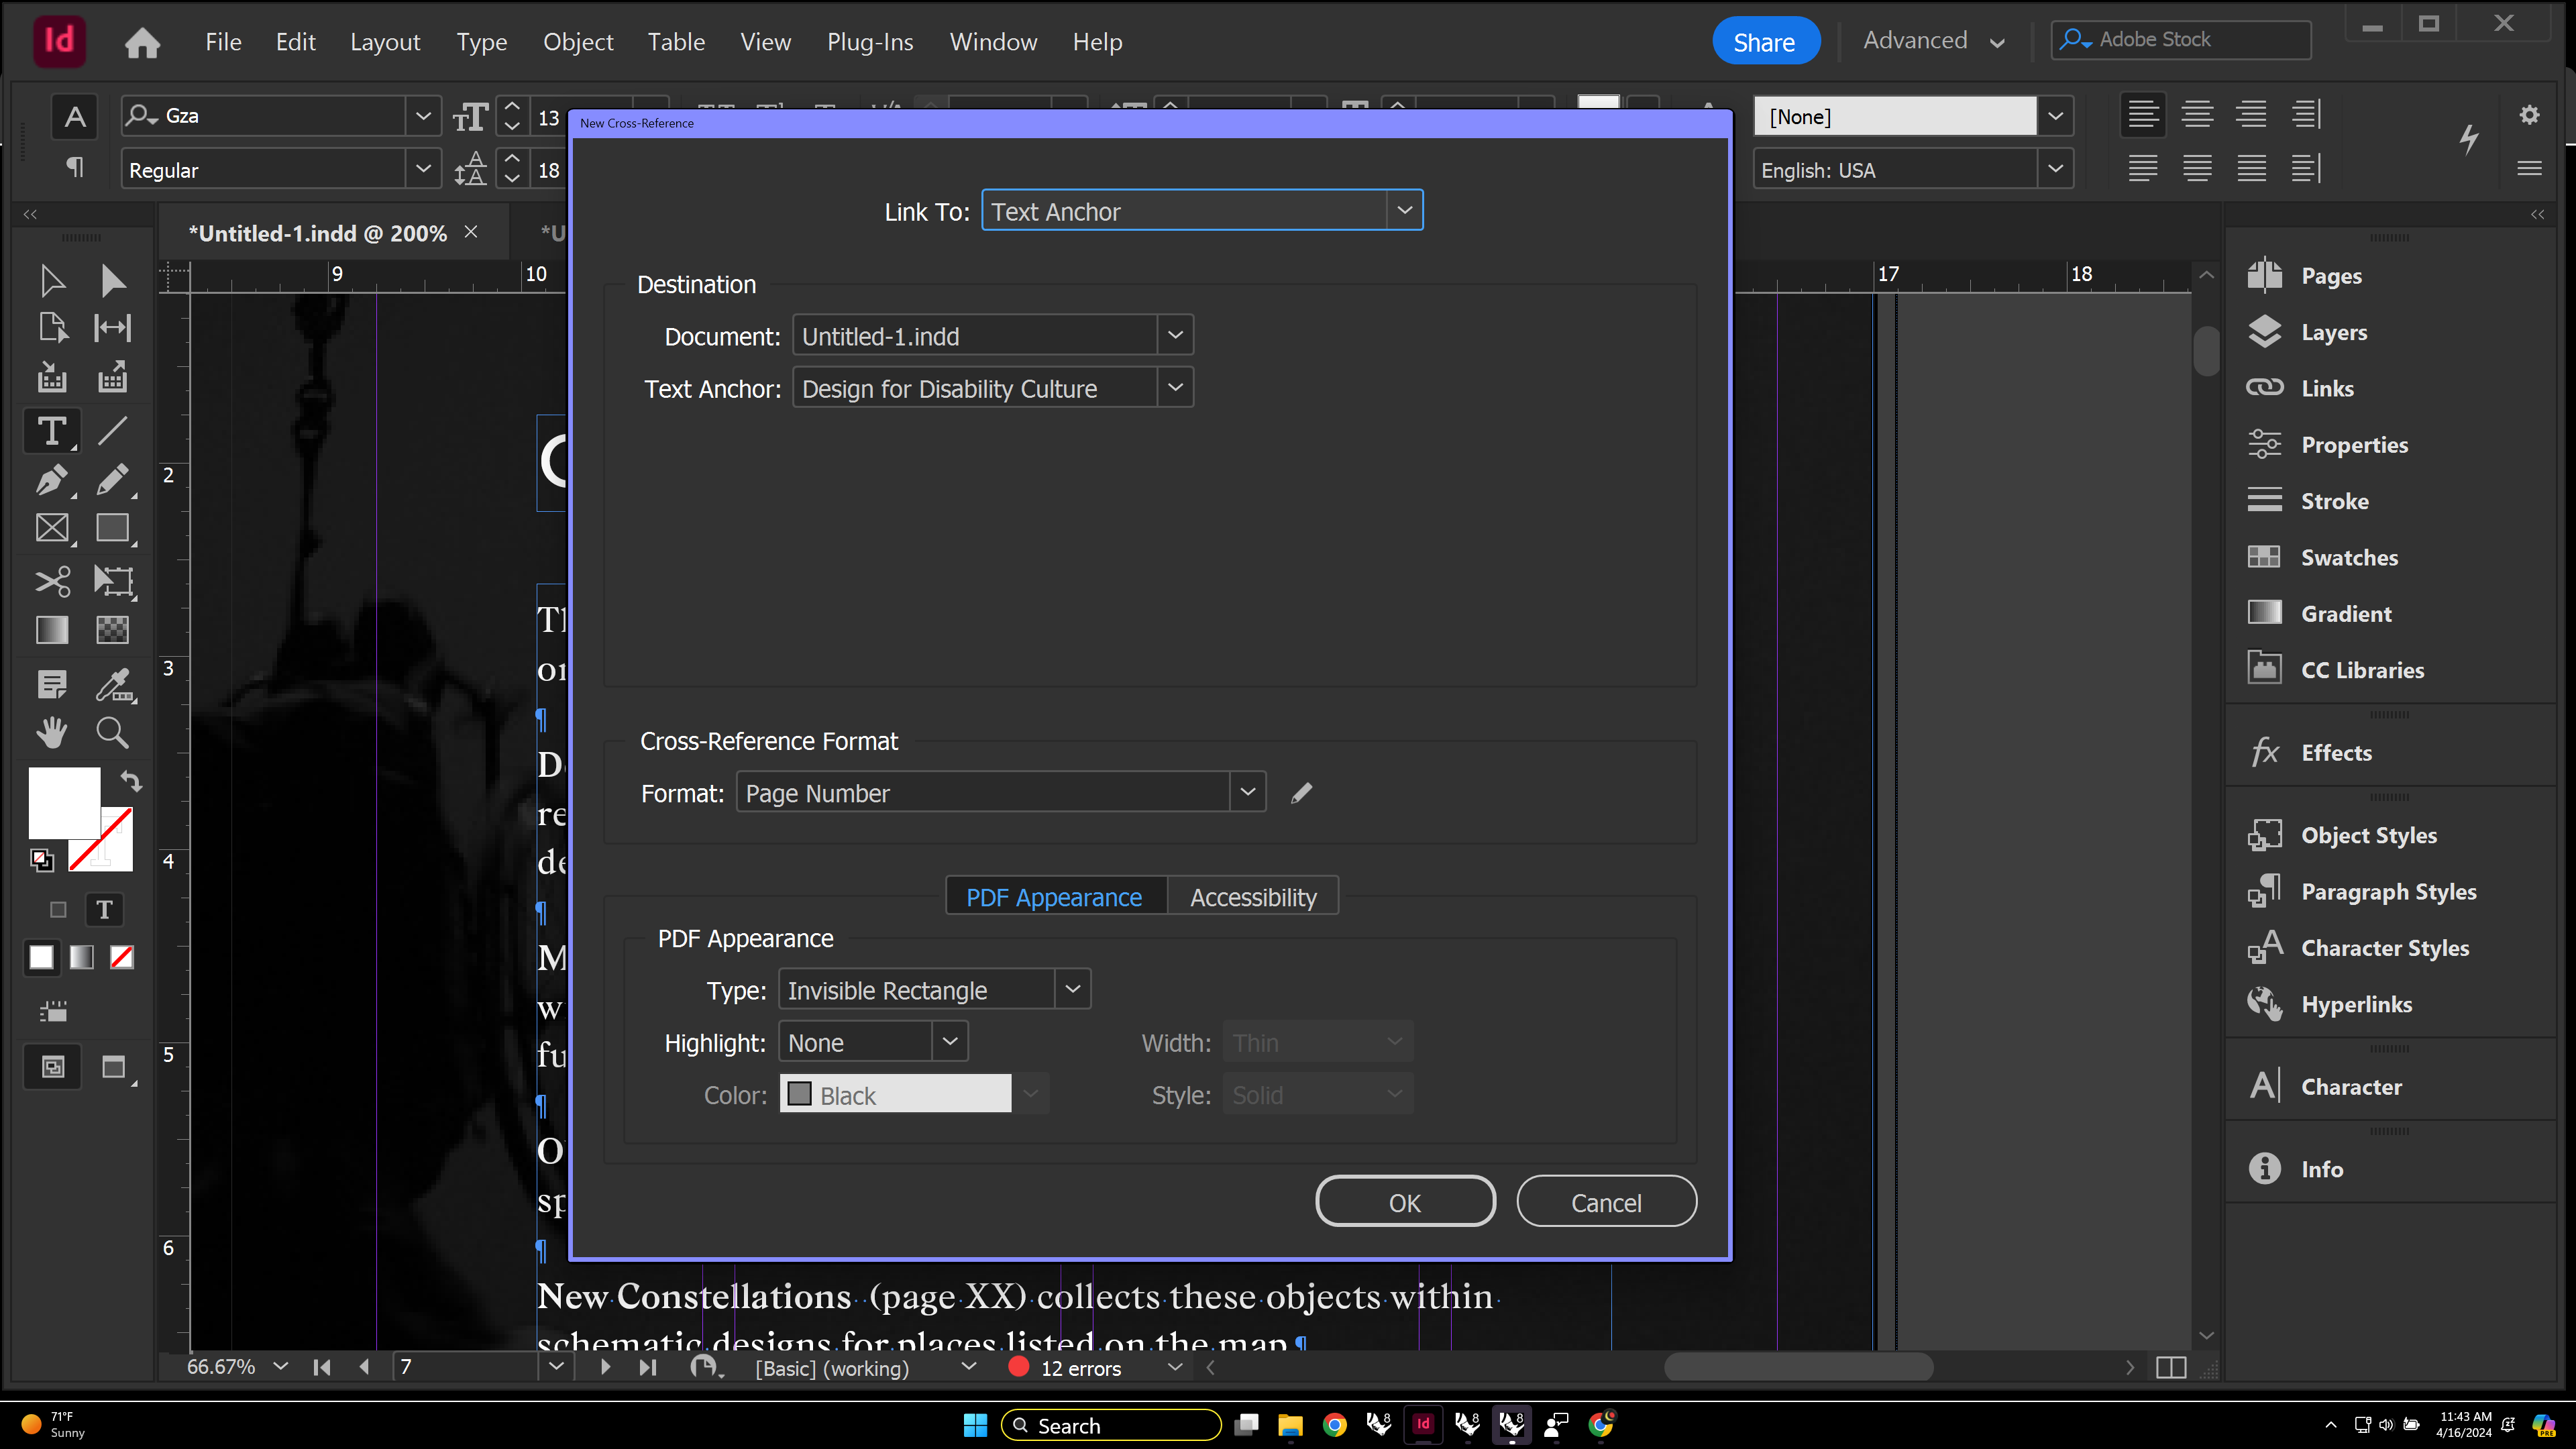Open the Swatches panel
Viewport: 2576px width, 1449px height.
point(2348,557)
